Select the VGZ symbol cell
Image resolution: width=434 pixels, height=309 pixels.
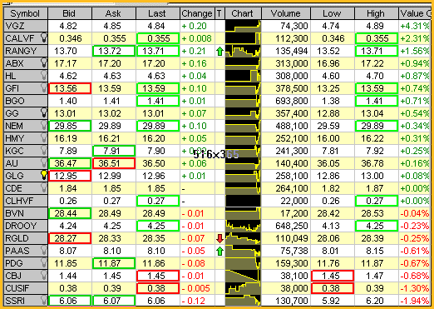coord(26,26)
